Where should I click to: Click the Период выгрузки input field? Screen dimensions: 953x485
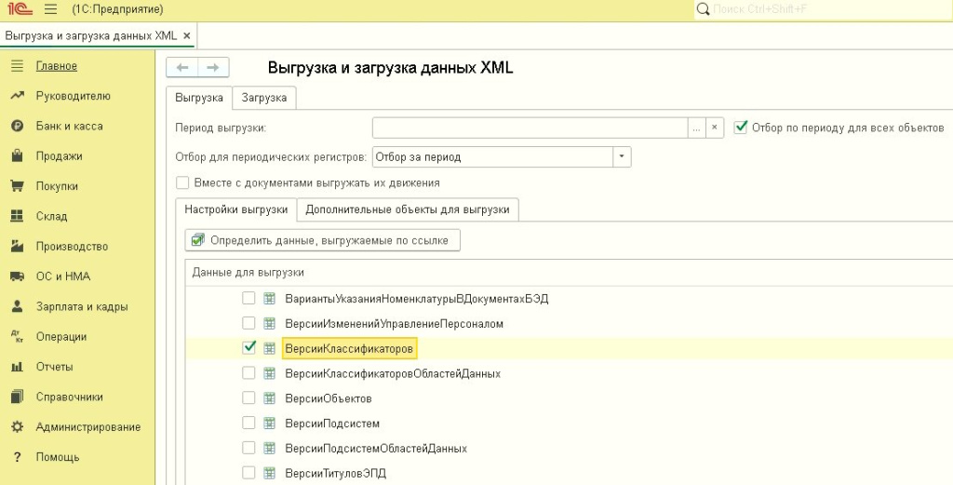pyautogui.click(x=530, y=128)
